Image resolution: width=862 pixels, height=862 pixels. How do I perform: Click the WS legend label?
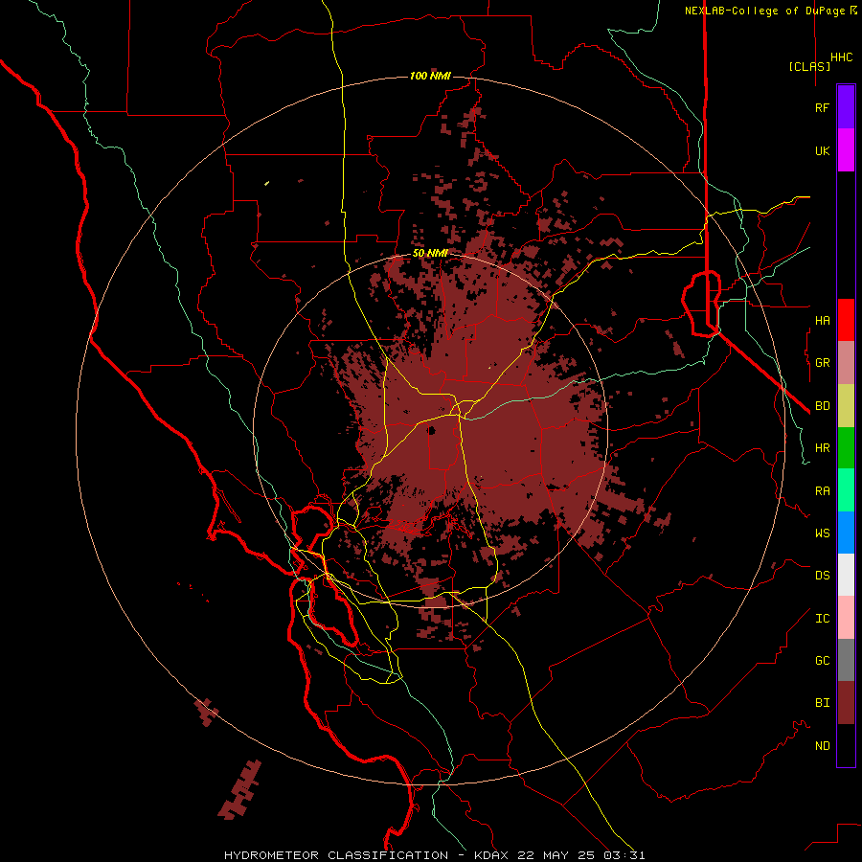pos(822,533)
